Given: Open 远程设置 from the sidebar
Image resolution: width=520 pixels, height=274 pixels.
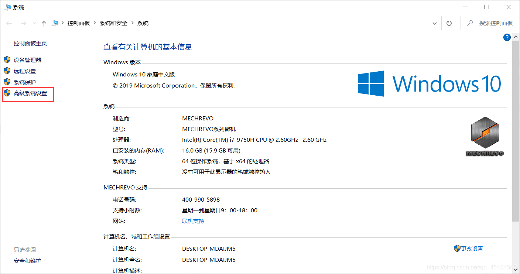Looking at the screenshot, I should pos(25,71).
